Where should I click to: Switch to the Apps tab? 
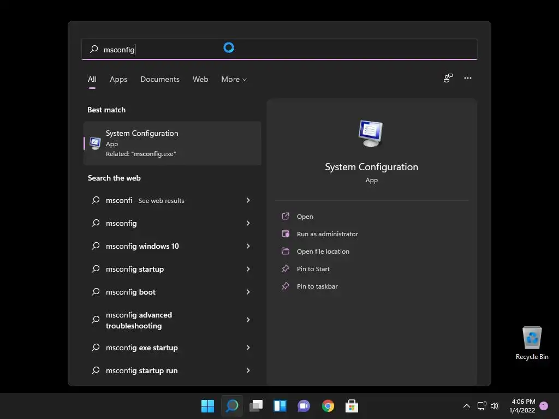tap(118, 79)
